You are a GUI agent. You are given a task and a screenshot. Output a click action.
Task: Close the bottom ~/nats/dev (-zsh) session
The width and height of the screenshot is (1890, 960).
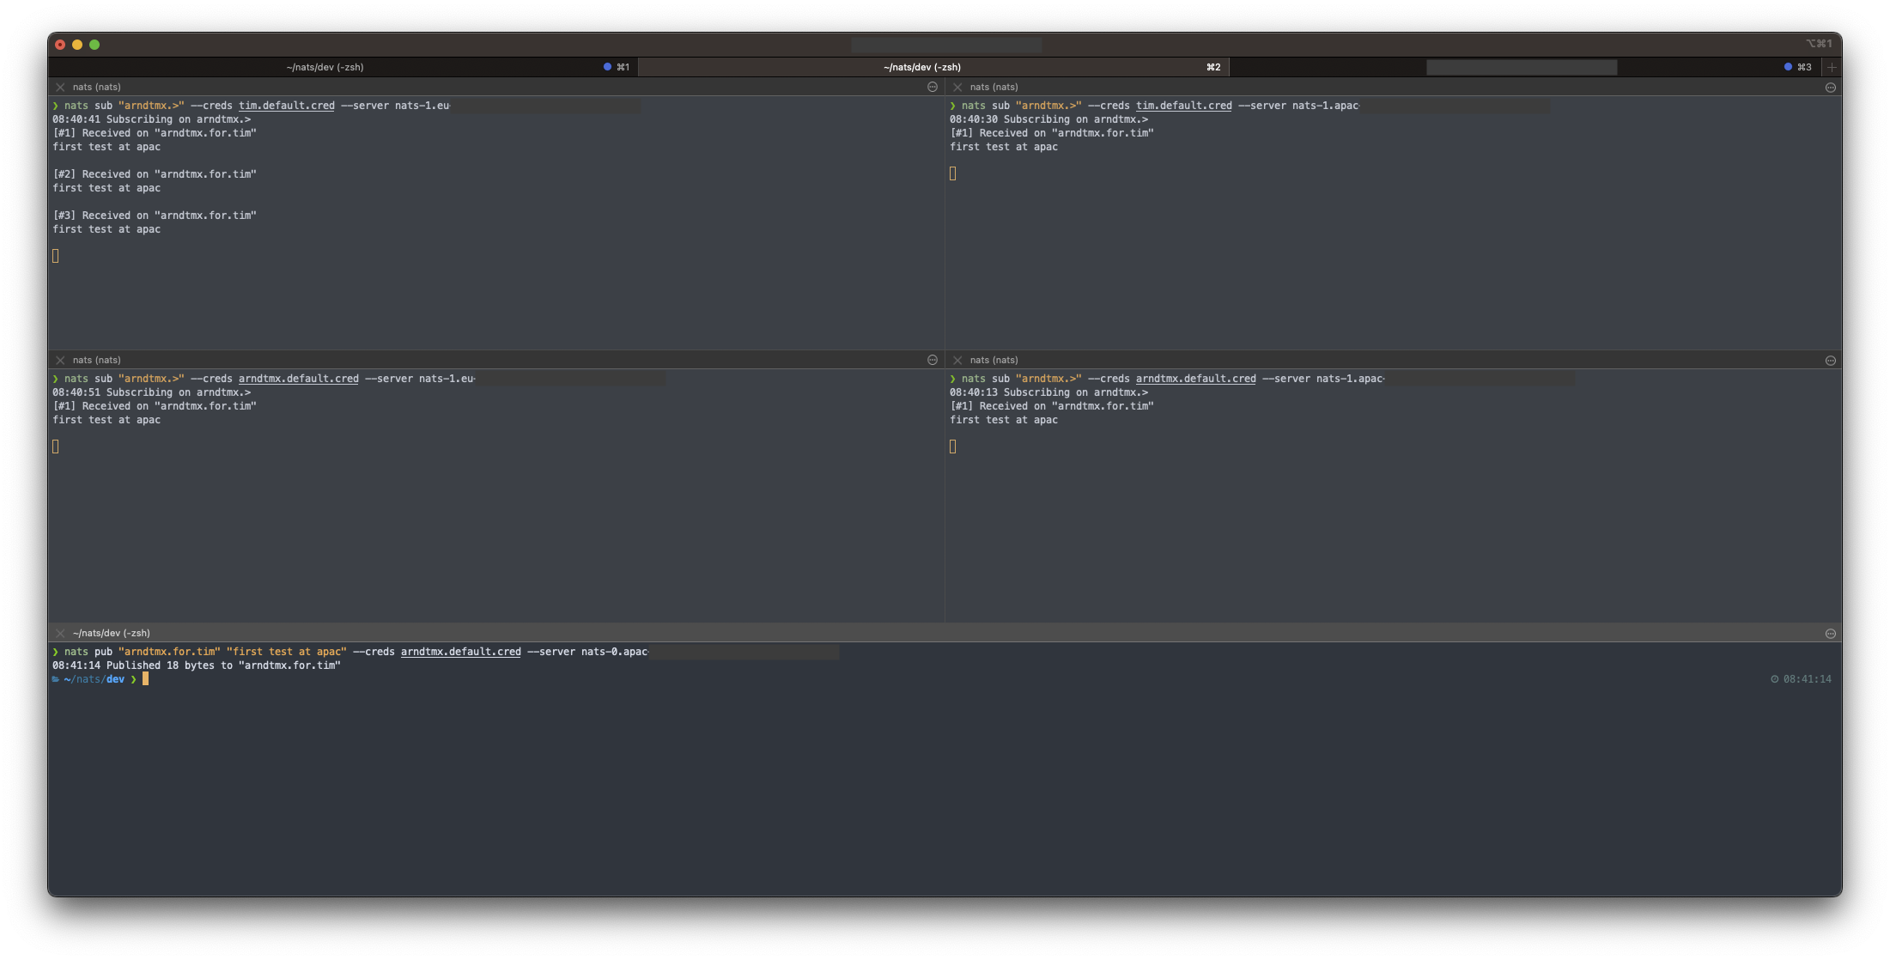61,633
